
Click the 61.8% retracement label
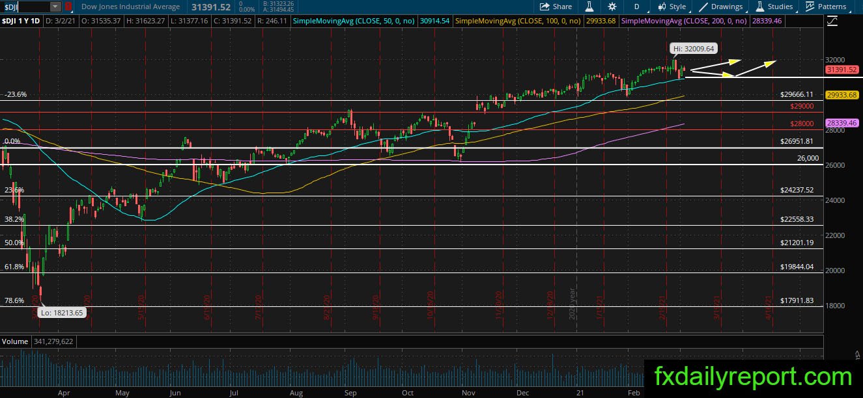pyautogui.click(x=14, y=267)
